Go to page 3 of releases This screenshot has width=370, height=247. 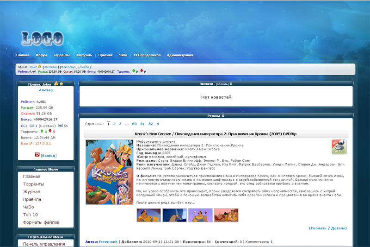point(120,124)
